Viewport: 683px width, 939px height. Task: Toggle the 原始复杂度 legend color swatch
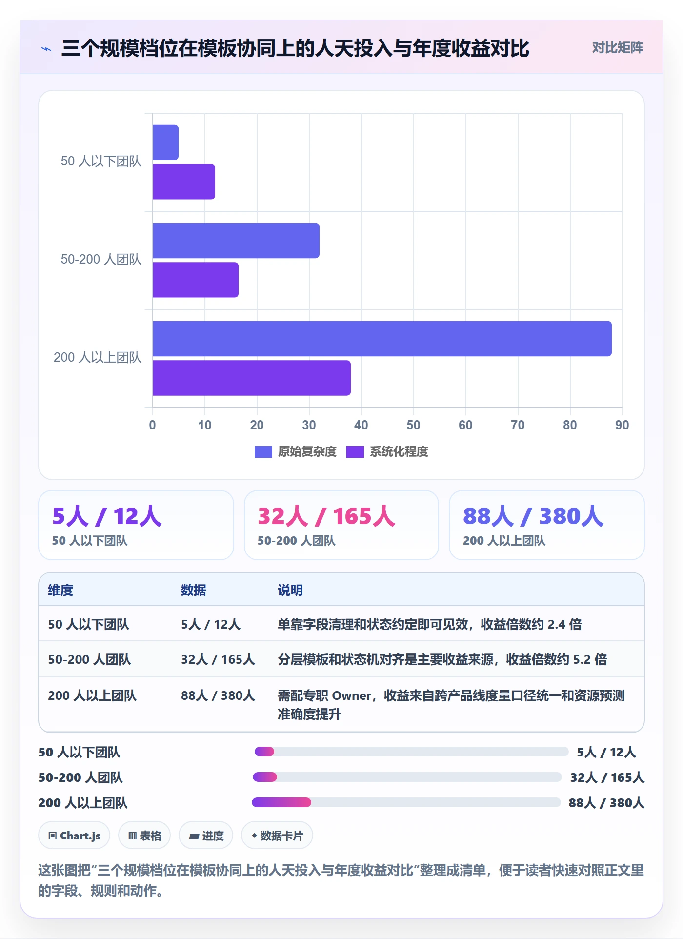click(x=263, y=452)
